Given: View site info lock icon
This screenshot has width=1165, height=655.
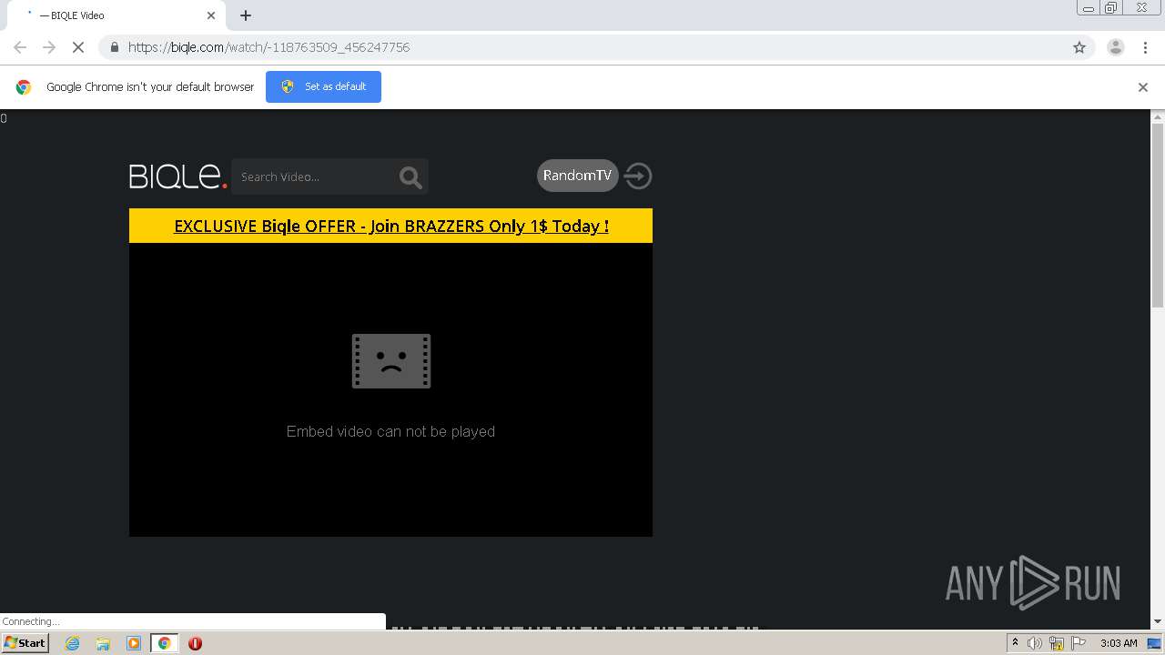Looking at the screenshot, I should (x=115, y=47).
